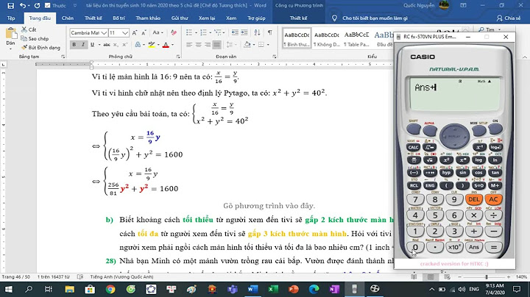
Task: Toggle Bold formatting
Action: [74, 45]
